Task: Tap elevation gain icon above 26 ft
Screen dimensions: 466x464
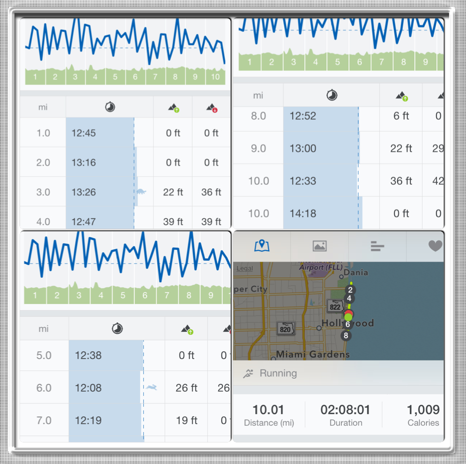Action: click(187, 329)
